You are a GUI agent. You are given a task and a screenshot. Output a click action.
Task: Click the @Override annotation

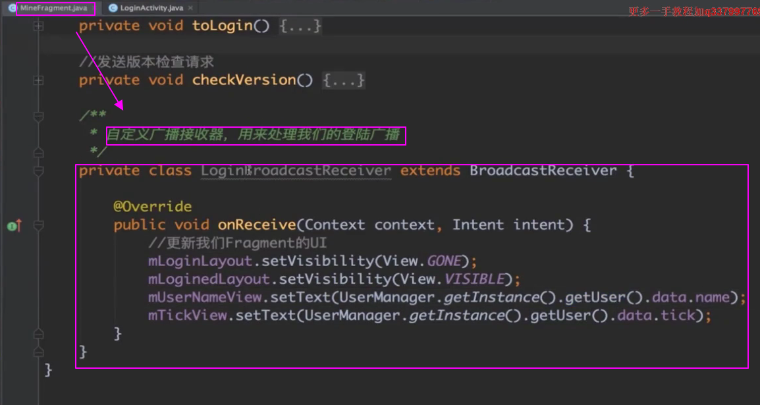153,207
